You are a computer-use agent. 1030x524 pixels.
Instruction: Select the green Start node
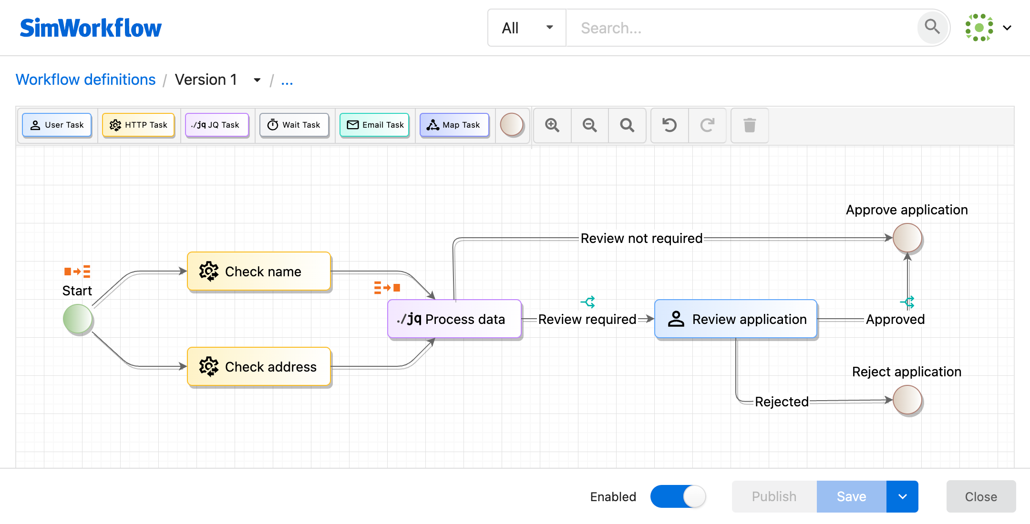78,319
